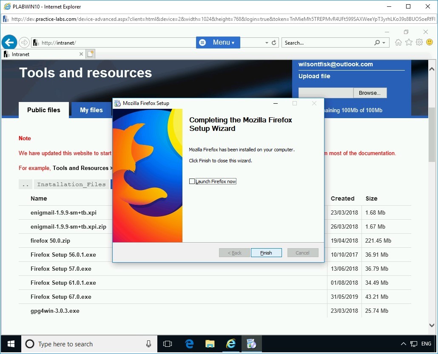Click Finish to close the Firefox setup wizard
The image size is (438, 354).
pos(266,252)
